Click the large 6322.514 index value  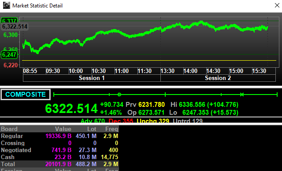tap(71, 109)
